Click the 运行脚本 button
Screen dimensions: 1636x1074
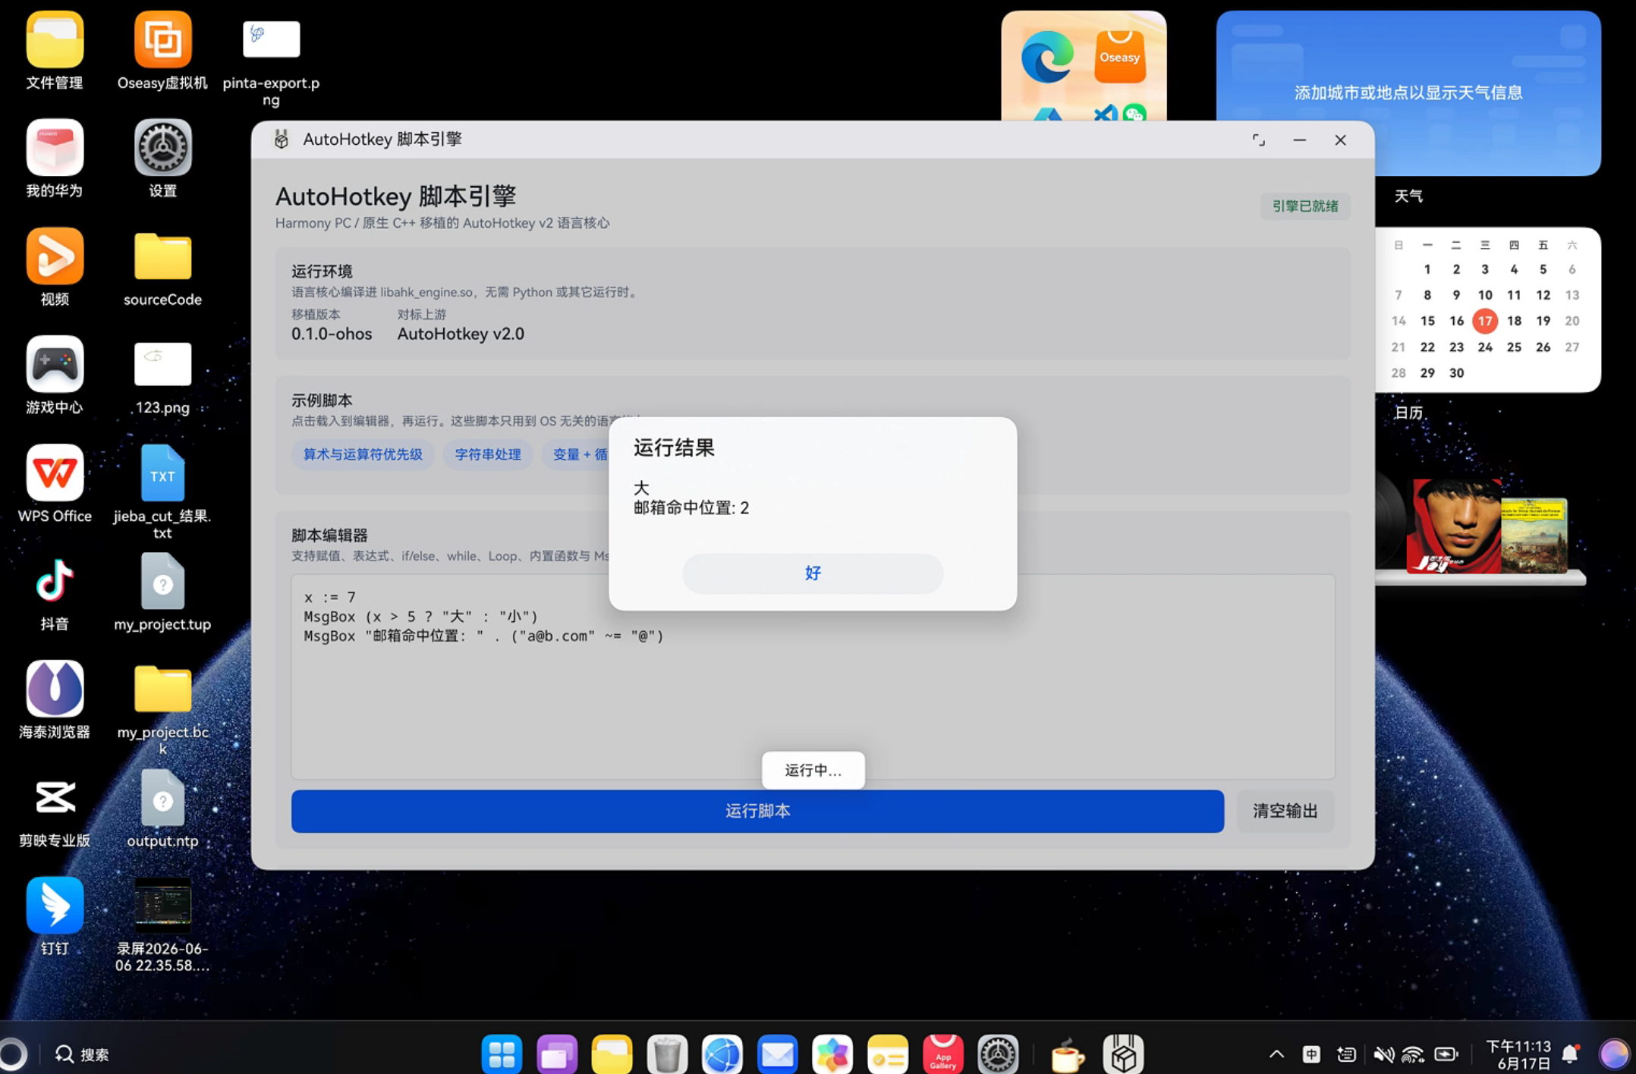click(757, 811)
